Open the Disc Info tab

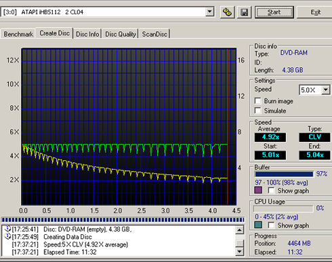87,34
